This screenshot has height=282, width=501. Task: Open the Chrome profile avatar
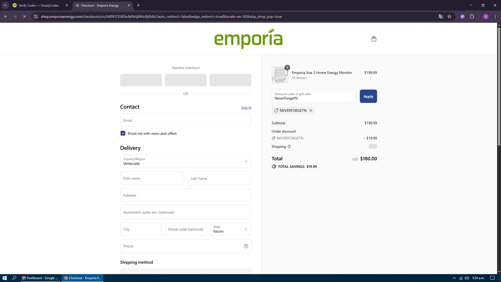pyautogui.click(x=486, y=16)
